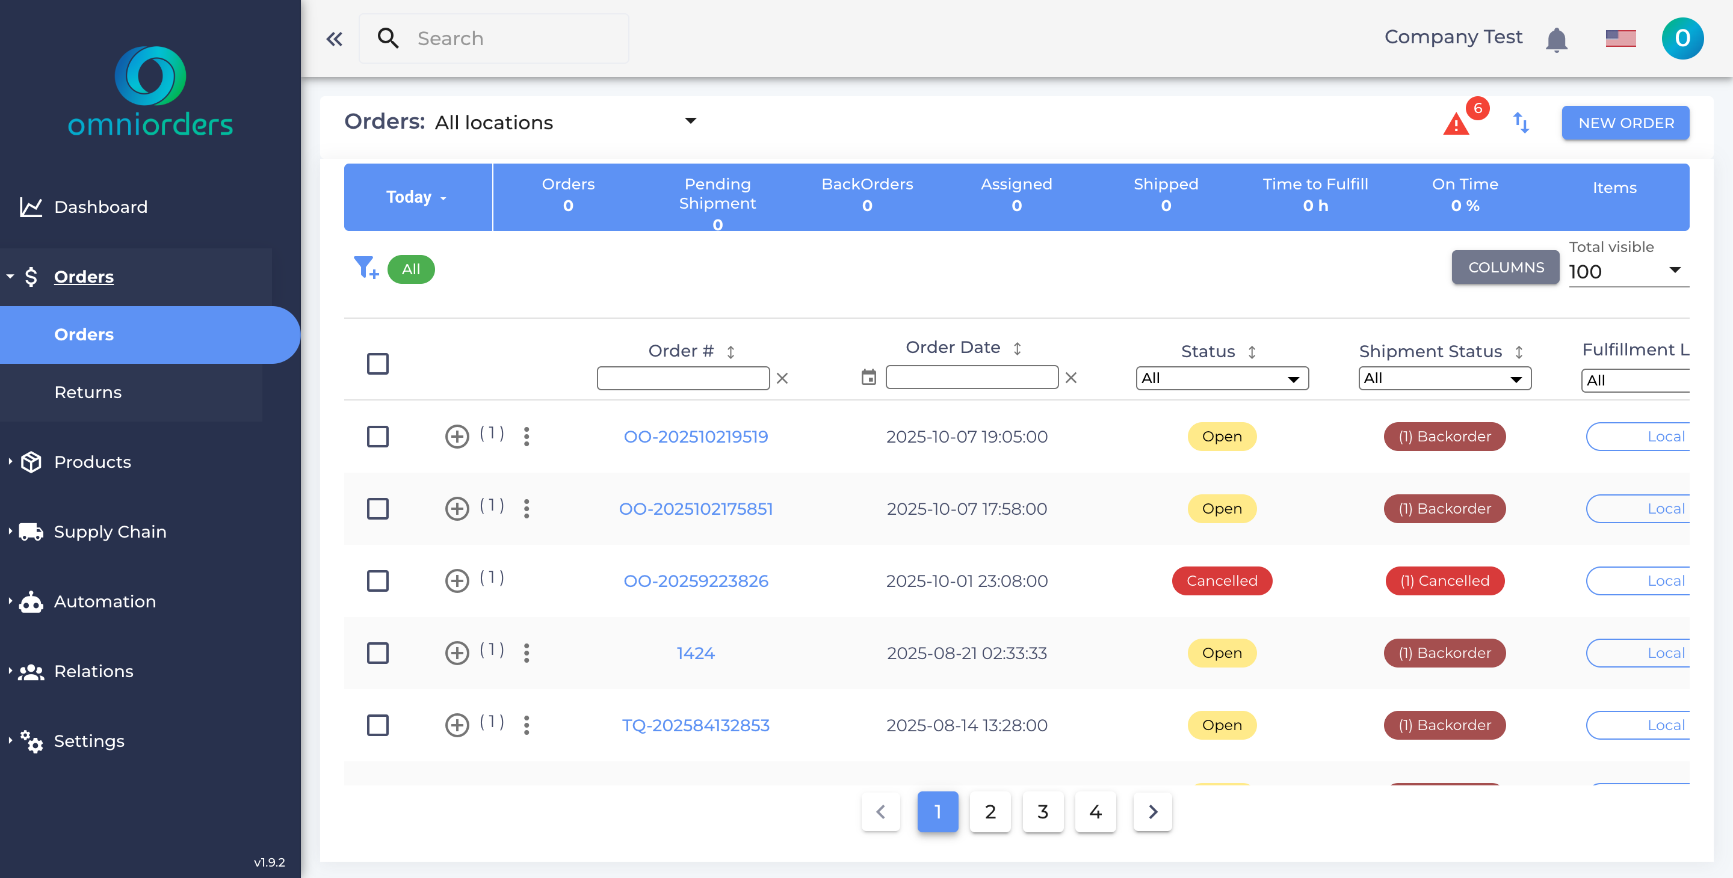This screenshot has height=878, width=1733.
Task: Open the kebab menu on order OO-202510219519
Action: click(526, 437)
